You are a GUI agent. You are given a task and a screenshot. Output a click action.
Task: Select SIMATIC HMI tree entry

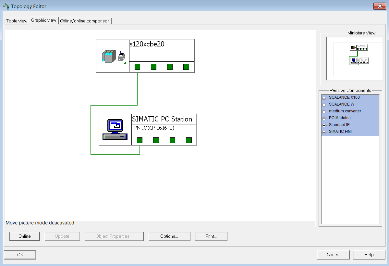[340, 132]
